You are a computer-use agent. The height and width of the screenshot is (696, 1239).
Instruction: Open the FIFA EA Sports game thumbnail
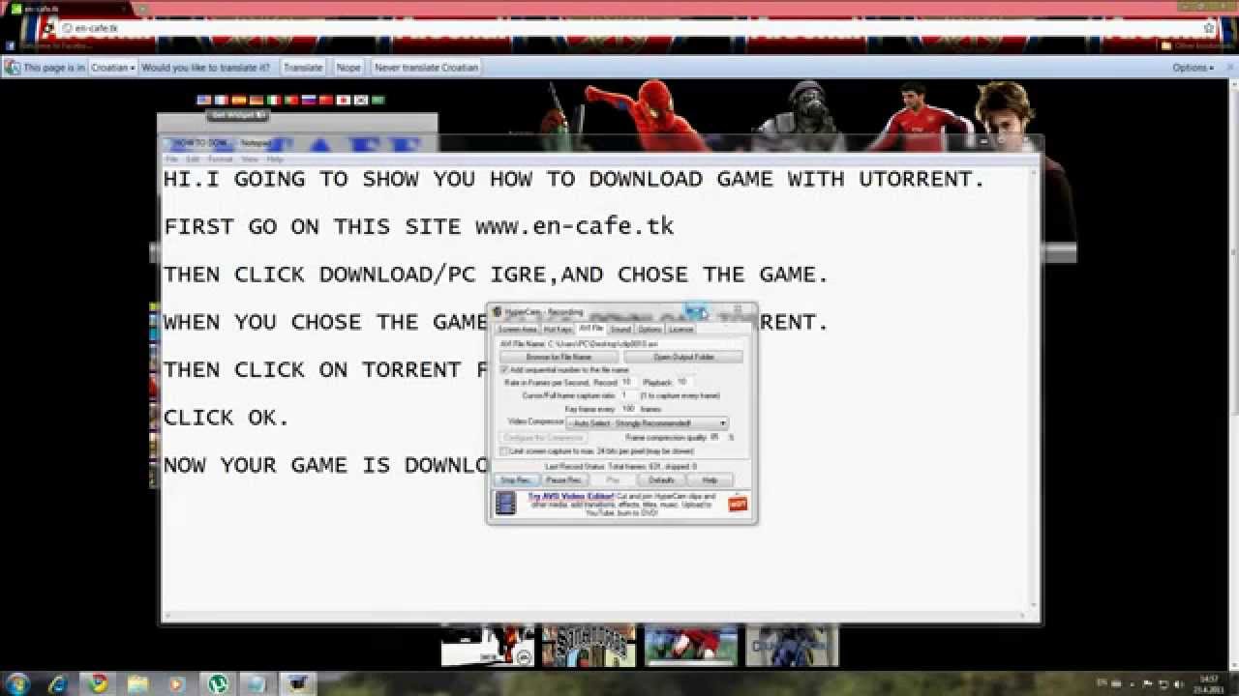pyautogui.click(x=488, y=645)
